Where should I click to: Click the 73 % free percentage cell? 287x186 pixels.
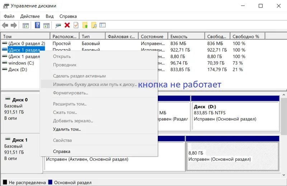[x=237, y=63]
